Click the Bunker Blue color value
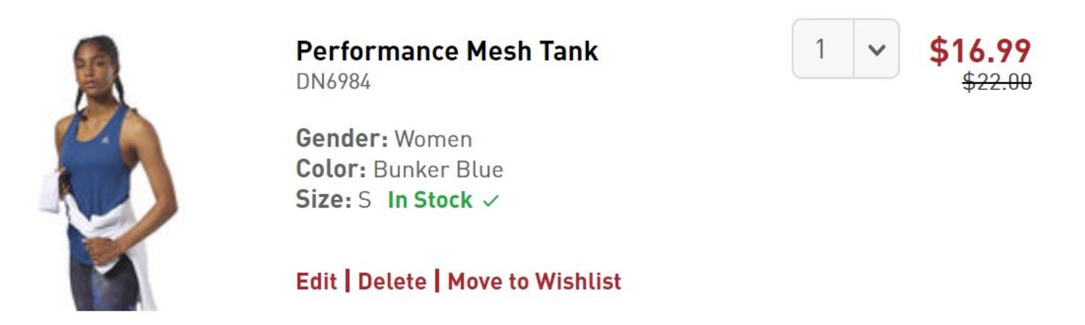Image resolution: width=1085 pixels, height=325 pixels. 438,170
